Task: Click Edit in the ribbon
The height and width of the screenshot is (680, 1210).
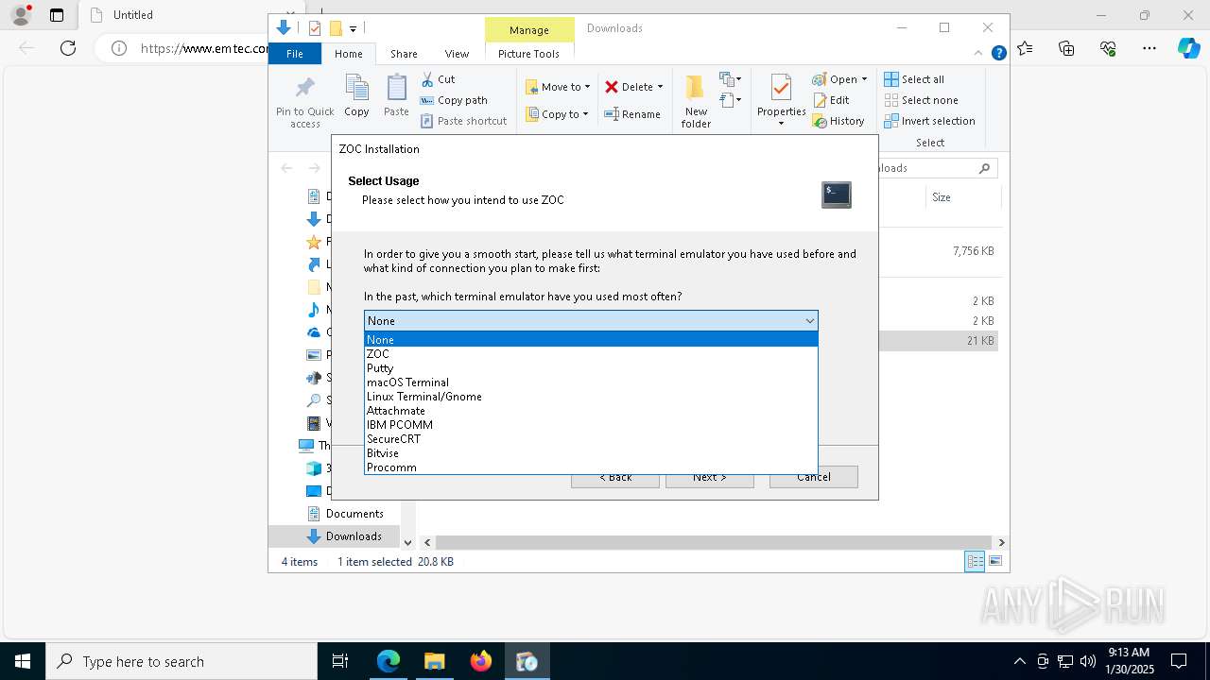Action: pos(831,100)
